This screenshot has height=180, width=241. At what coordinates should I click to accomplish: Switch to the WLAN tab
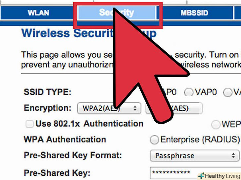pyautogui.click(x=38, y=13)
